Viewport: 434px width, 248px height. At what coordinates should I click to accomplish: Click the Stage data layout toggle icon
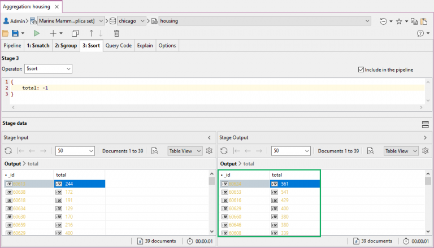tap(425, 124)
